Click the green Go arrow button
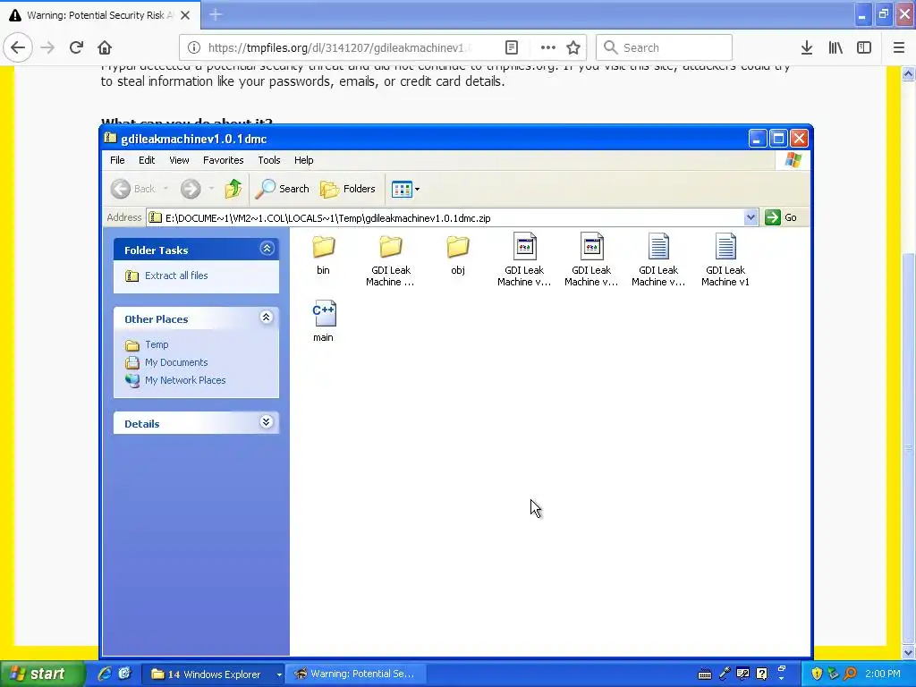Viewport: 916px width, 687px height. tap(773, 217)
